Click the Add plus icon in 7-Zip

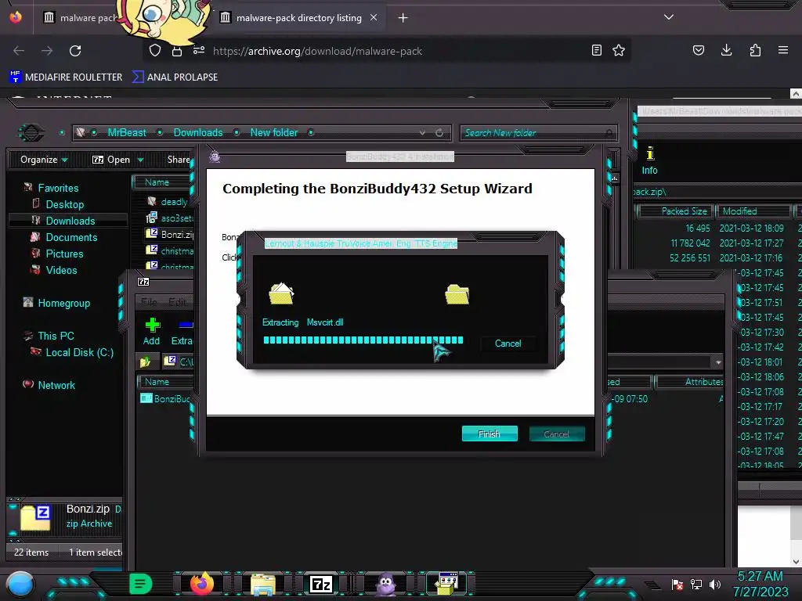click(151, 331)
